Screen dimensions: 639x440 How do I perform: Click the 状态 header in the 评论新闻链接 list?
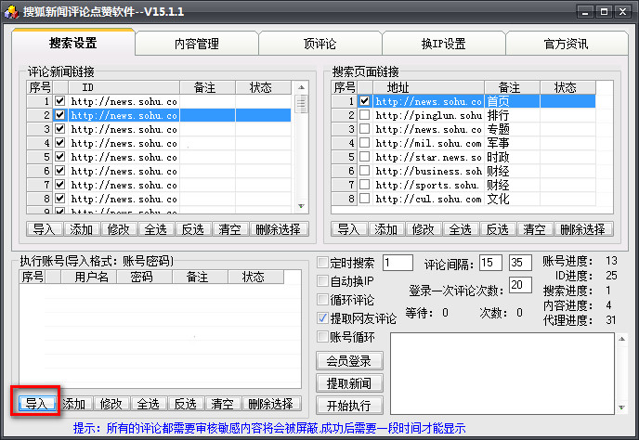pyautogui.click(x=263, y=87)
